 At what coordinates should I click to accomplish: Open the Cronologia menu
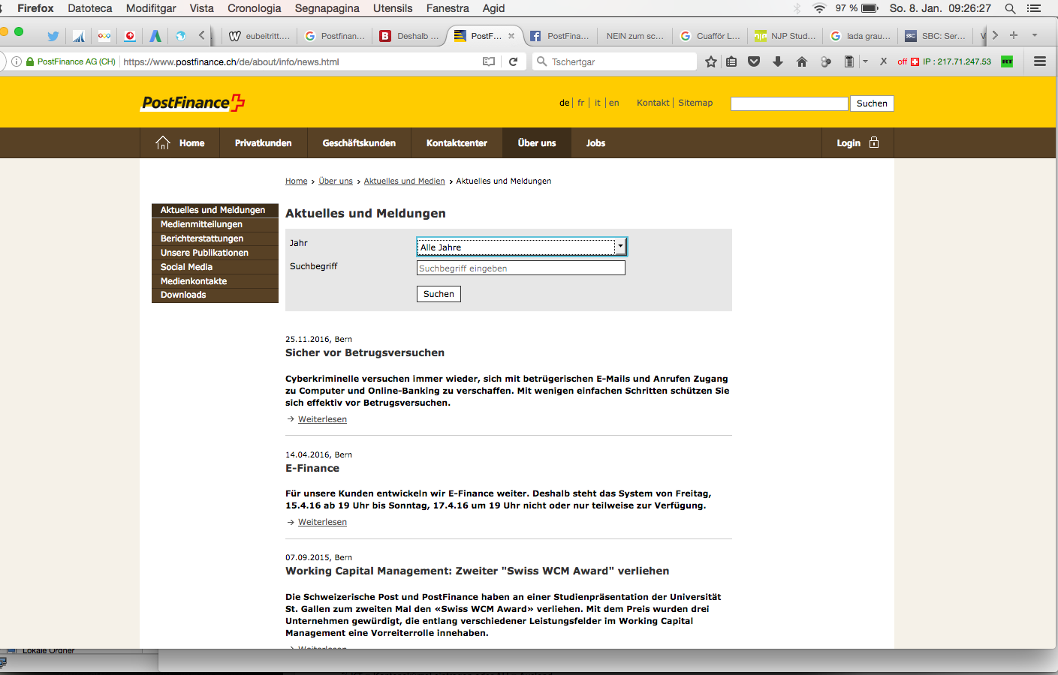pos(254,8)
